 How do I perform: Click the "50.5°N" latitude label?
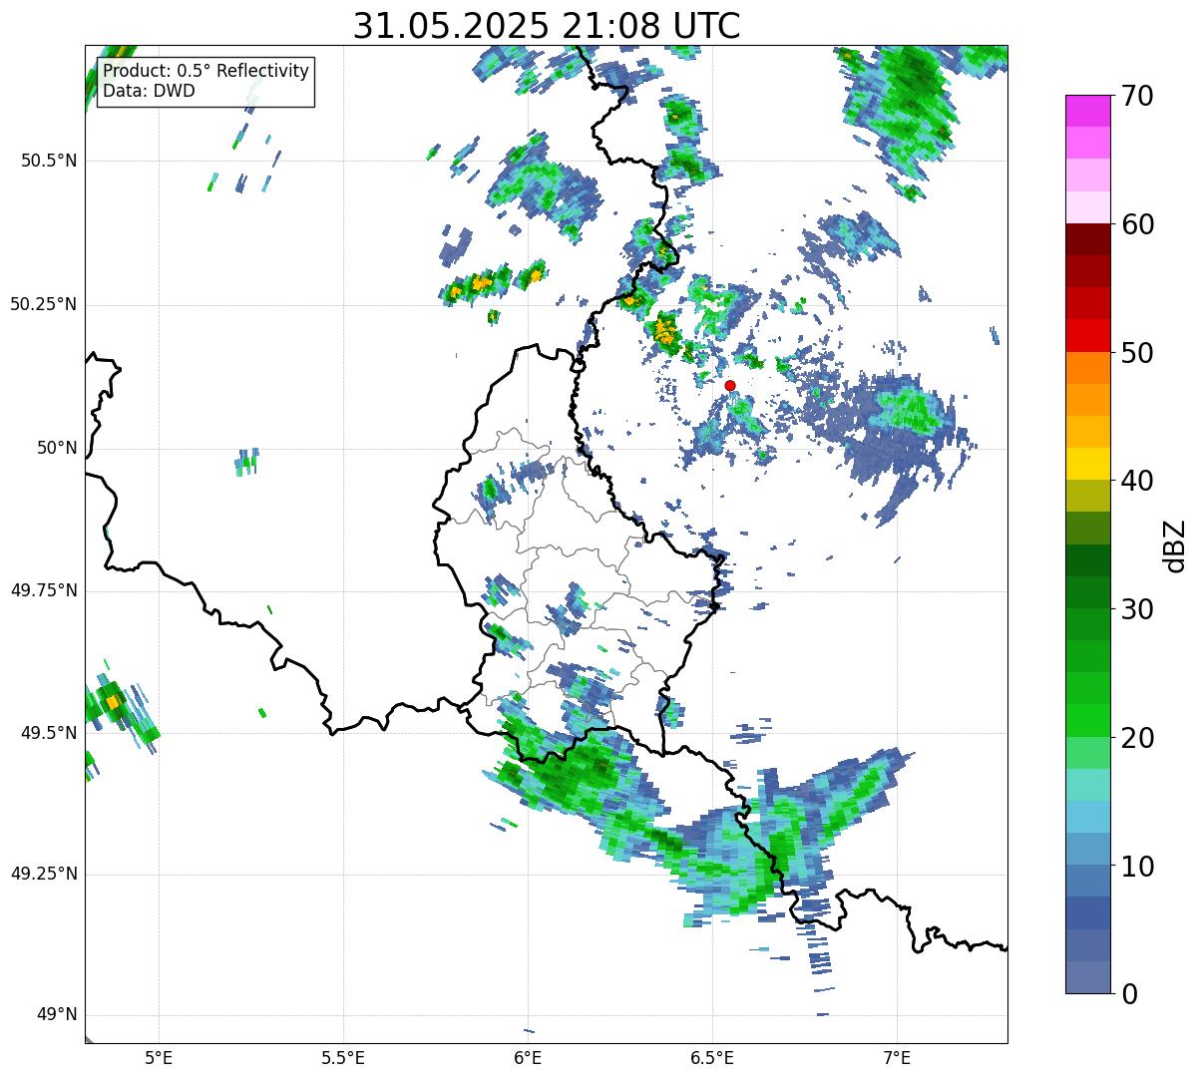[49, 161]
